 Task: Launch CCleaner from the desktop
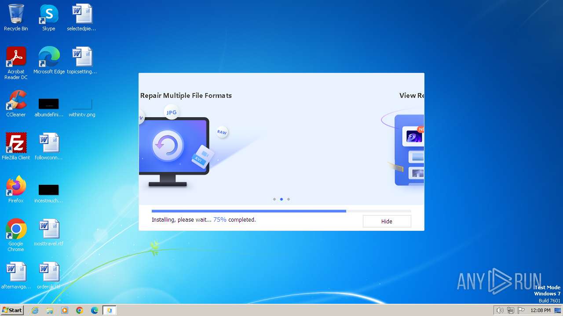tap(16, 104)
